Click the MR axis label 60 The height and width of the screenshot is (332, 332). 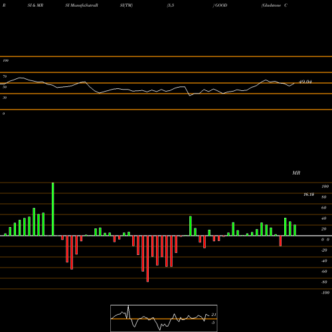point(324,208)
